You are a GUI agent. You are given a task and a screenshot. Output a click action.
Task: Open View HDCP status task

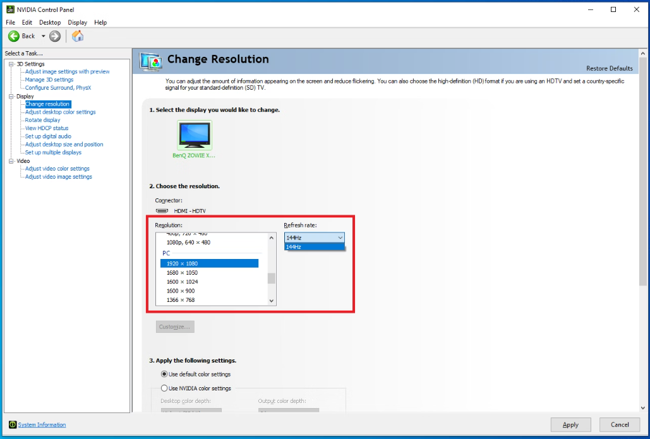pos(47,128)
